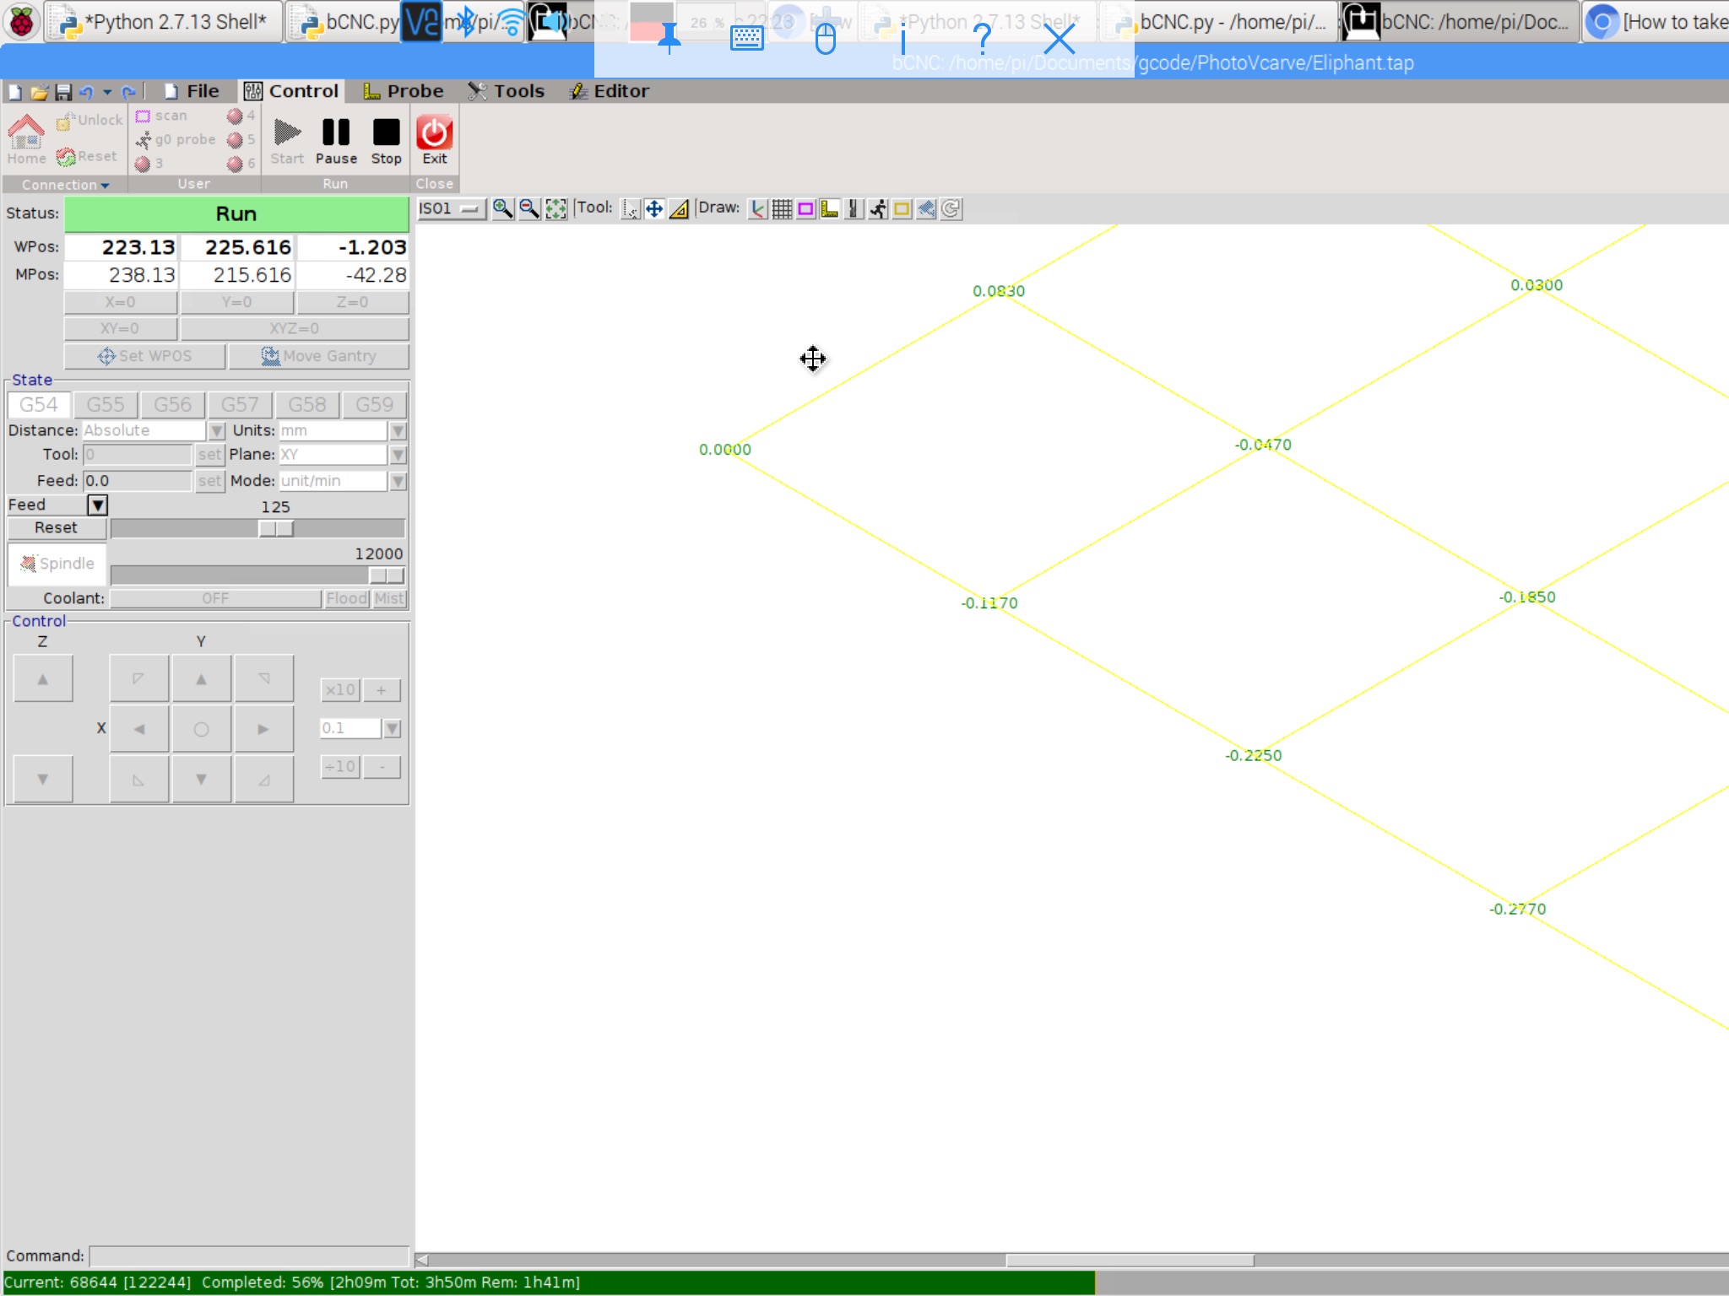This screenshot has width=1729, height=1296.
Task: Open the jog step size dropdown
Action: coord(392,728)
